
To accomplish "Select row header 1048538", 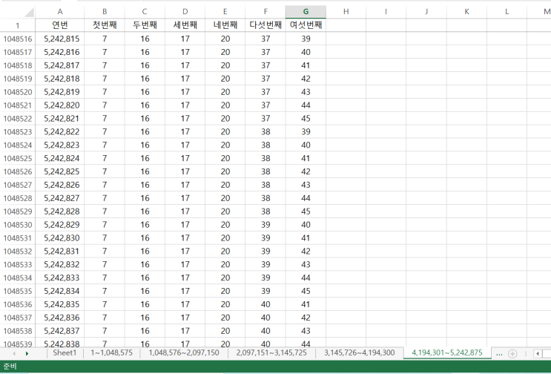I will (x=18, y=331).
